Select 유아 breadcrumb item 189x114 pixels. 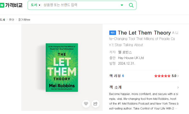click(x=12, y=20)
